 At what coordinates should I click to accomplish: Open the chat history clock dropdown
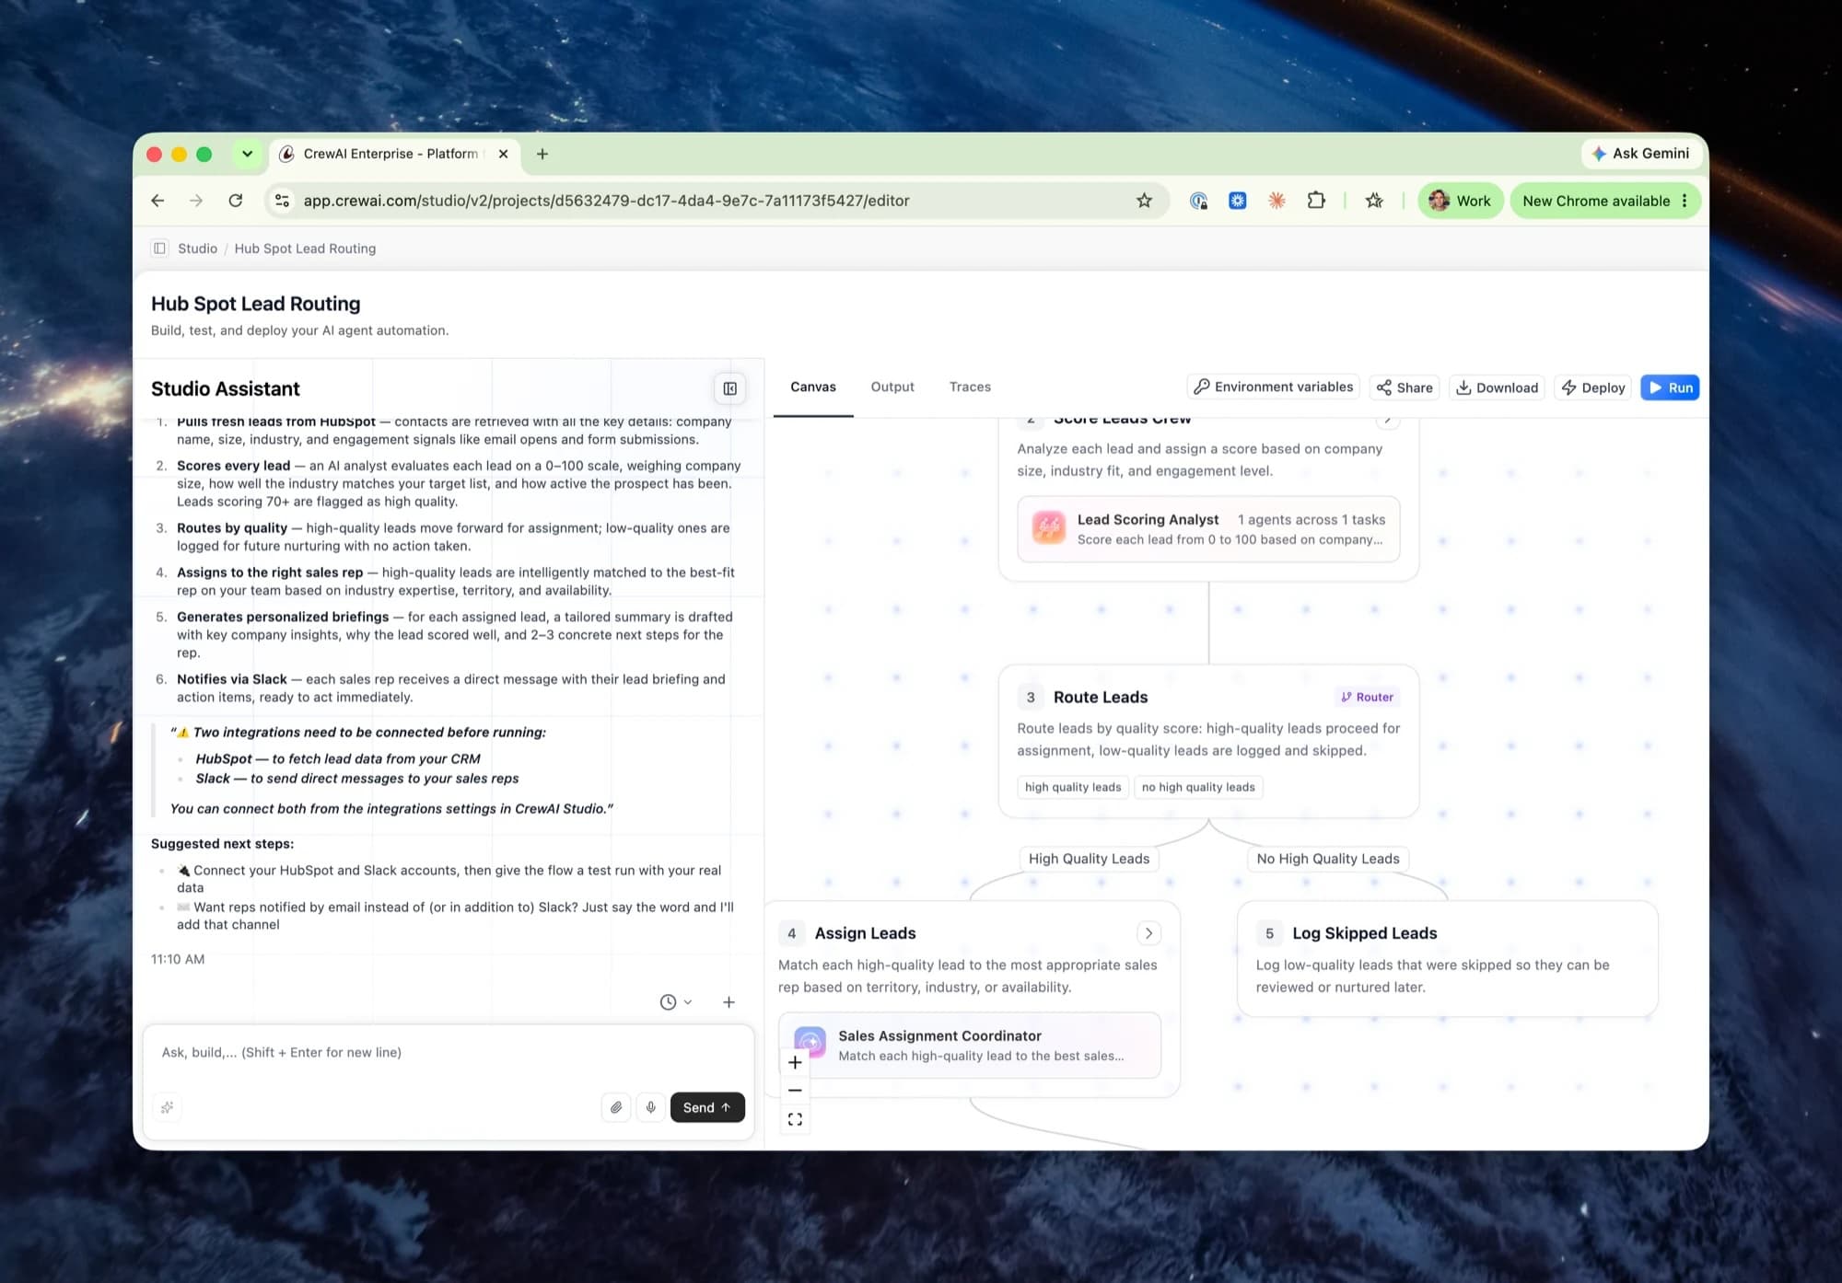[676, 1002]
